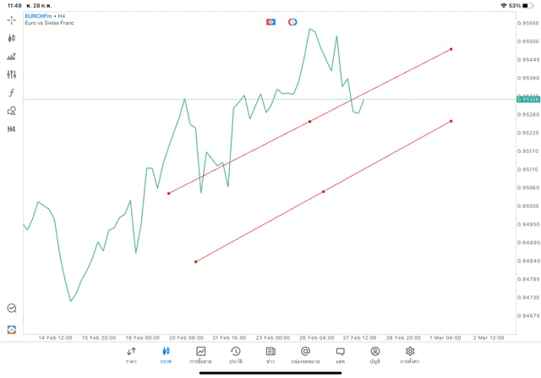
Task: Open the H4 timeframe selector
Action: pos(11,129)
